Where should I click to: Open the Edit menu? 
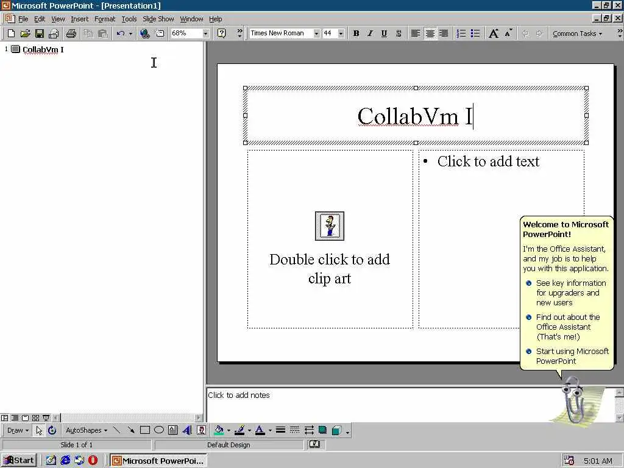click(x=40, y=19)
